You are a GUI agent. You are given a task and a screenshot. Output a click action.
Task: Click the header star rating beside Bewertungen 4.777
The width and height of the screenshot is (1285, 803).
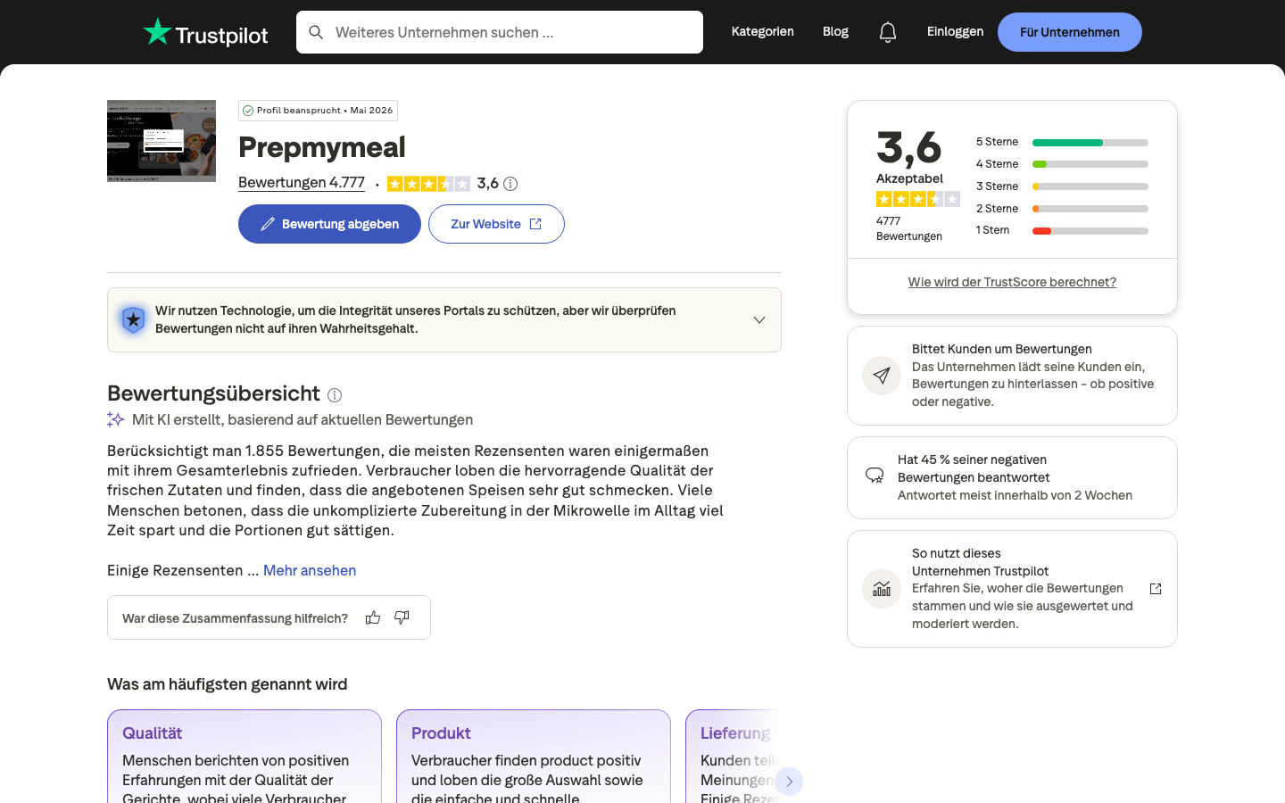tap(428, 184)
